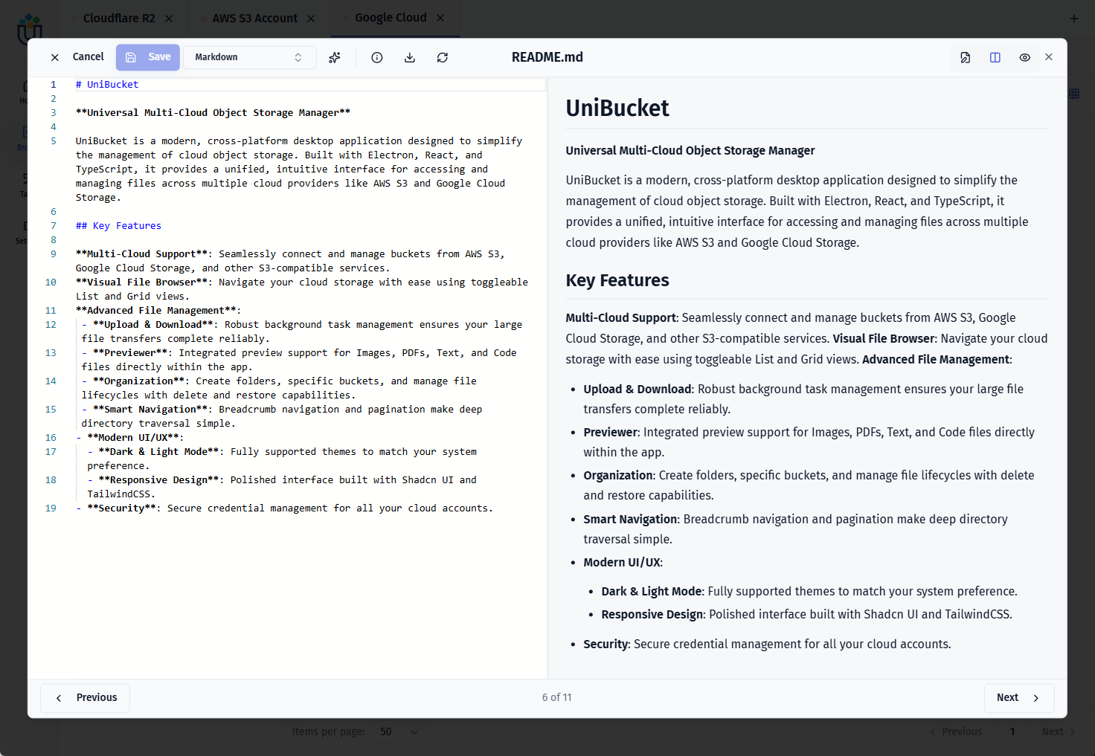Select the split-view editor layout
This screenshot has width=1095, height=756.
coord(995,57)
